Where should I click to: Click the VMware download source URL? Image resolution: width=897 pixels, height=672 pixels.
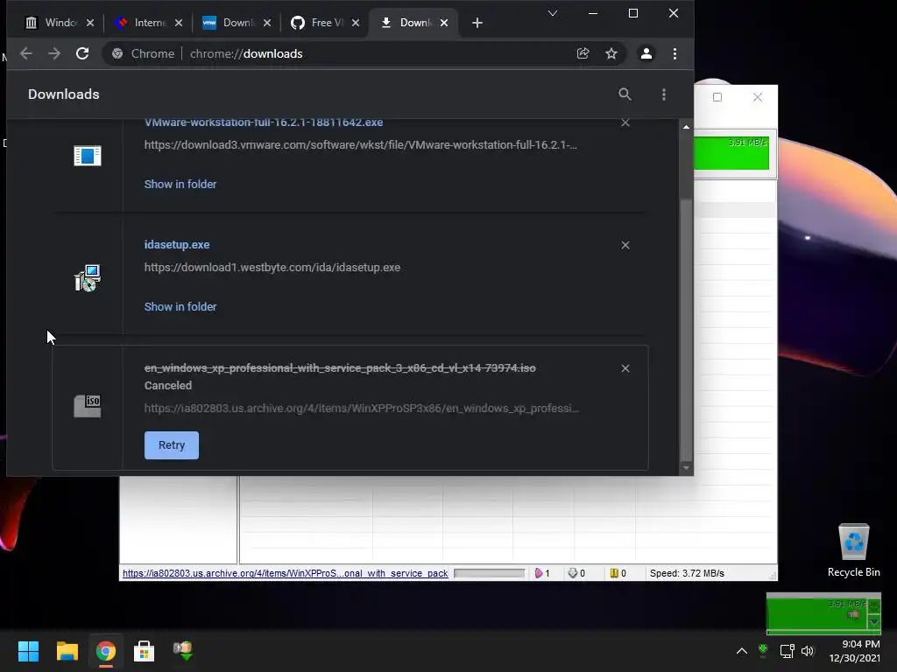(360, 145)
